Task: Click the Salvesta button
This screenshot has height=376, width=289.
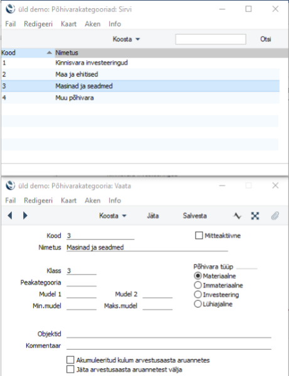Action: [195, 216]
